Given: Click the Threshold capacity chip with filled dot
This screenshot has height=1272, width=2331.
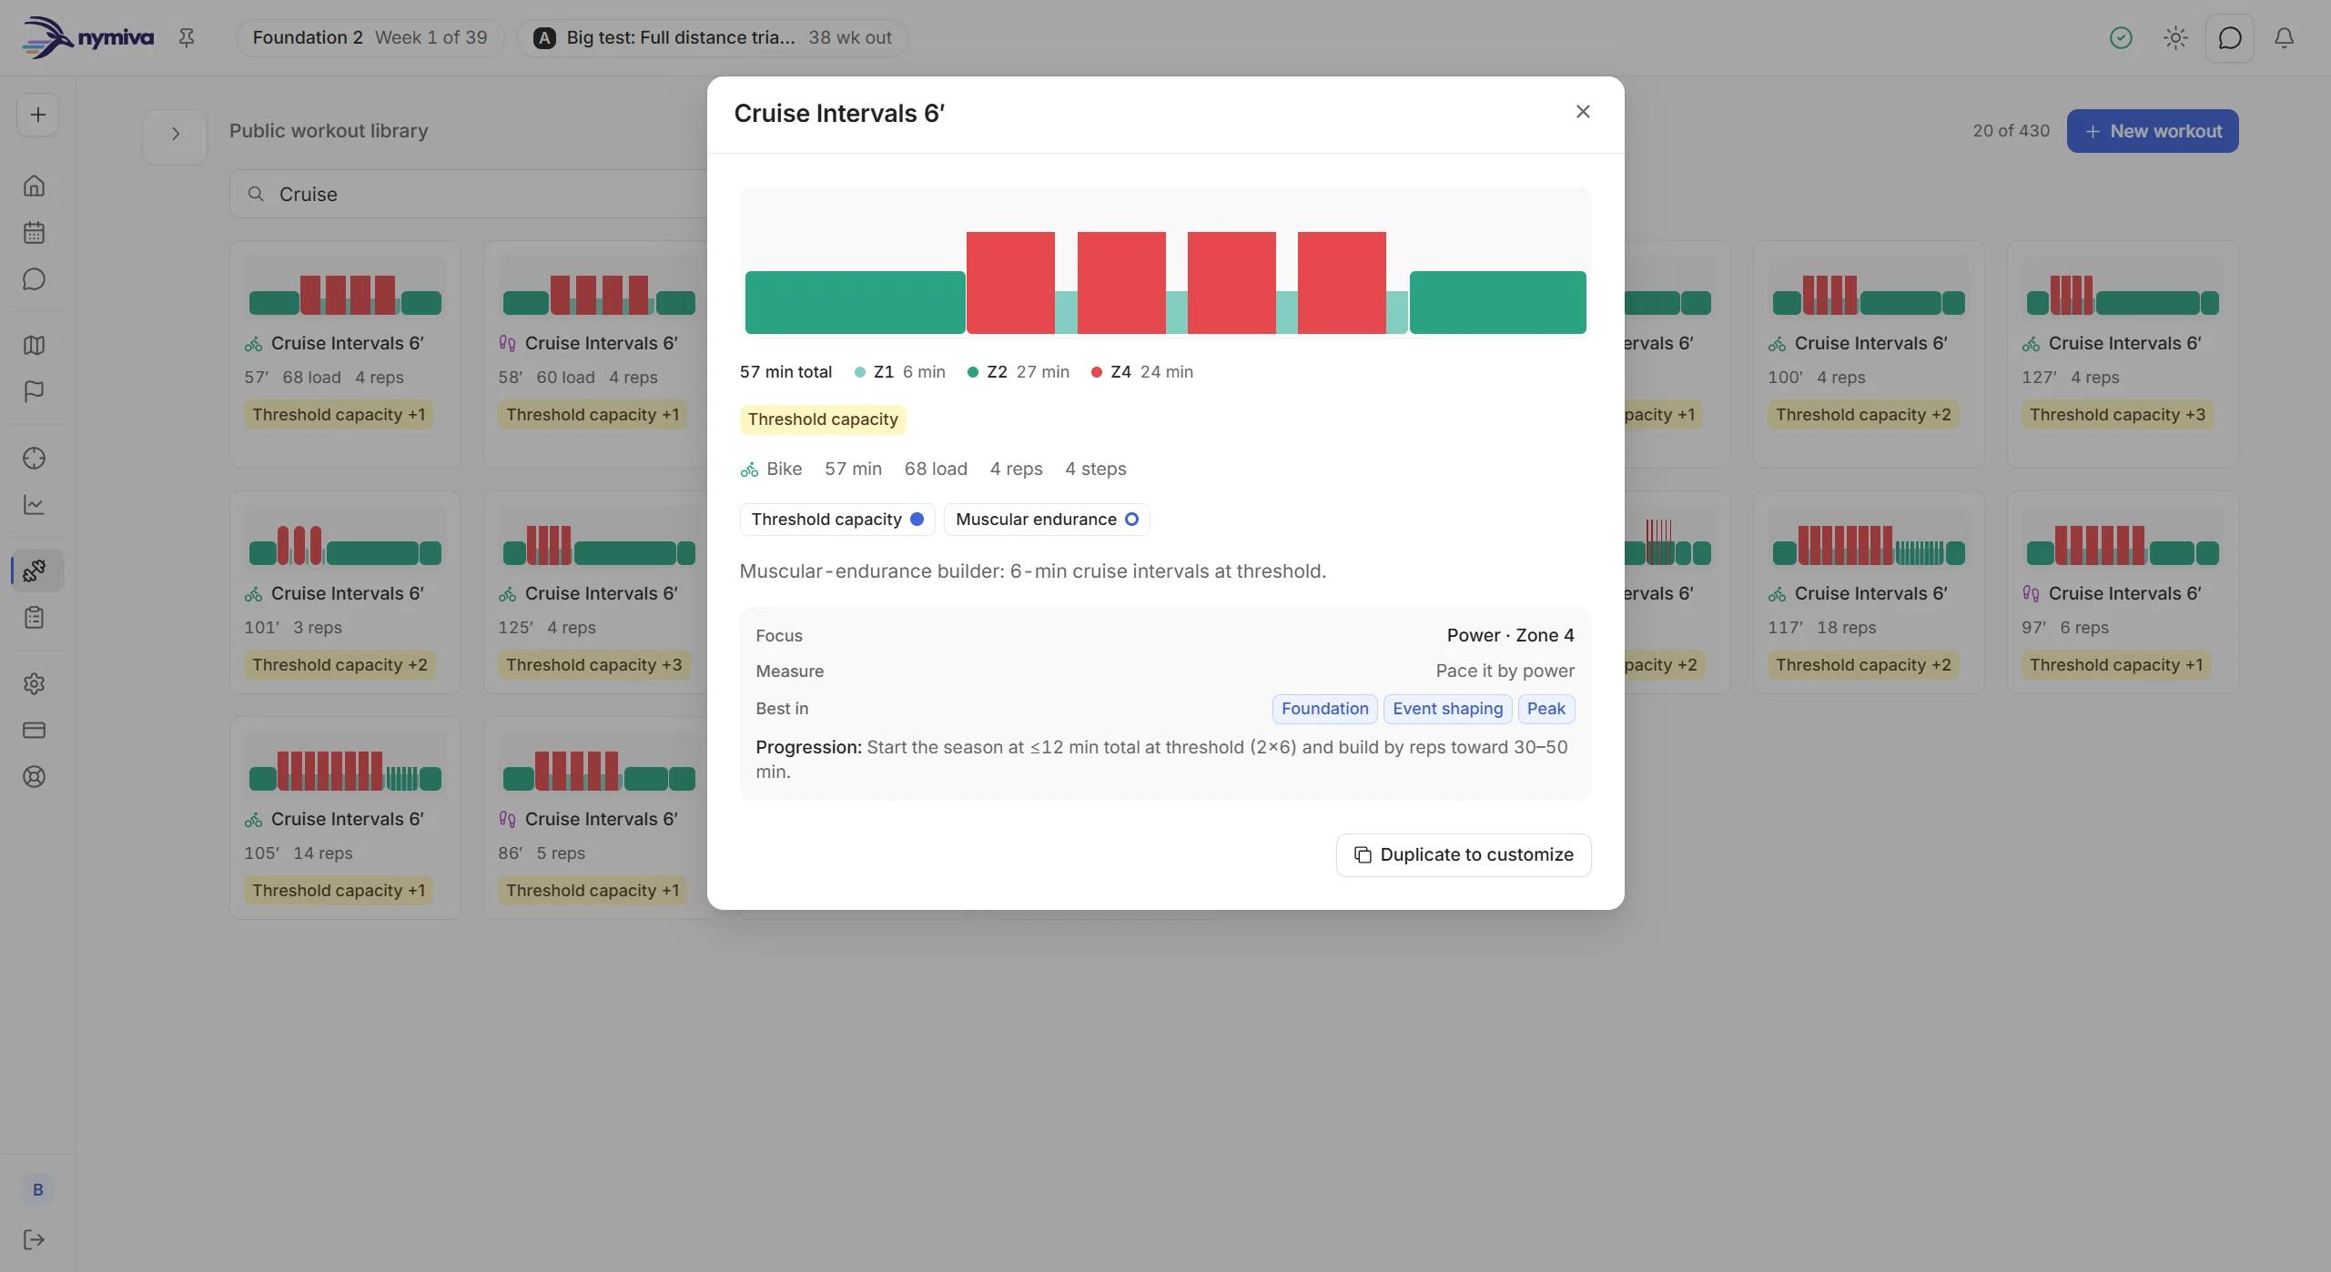Looking at the screenshot, I should click(836, 520).
